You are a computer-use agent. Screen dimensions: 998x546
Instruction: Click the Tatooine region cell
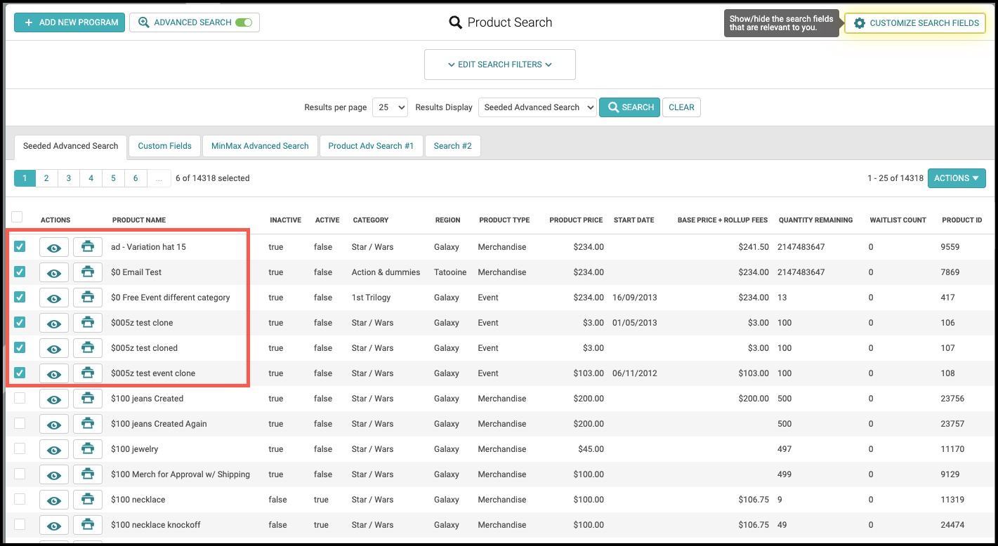point(450,272)
